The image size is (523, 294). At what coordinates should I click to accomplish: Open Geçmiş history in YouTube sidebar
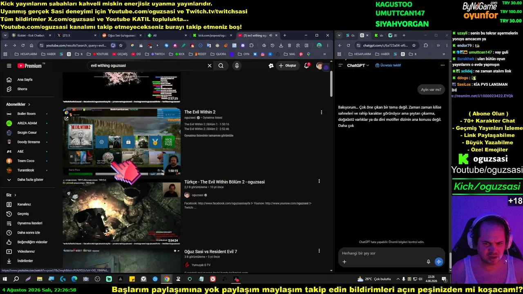(23, 214)
